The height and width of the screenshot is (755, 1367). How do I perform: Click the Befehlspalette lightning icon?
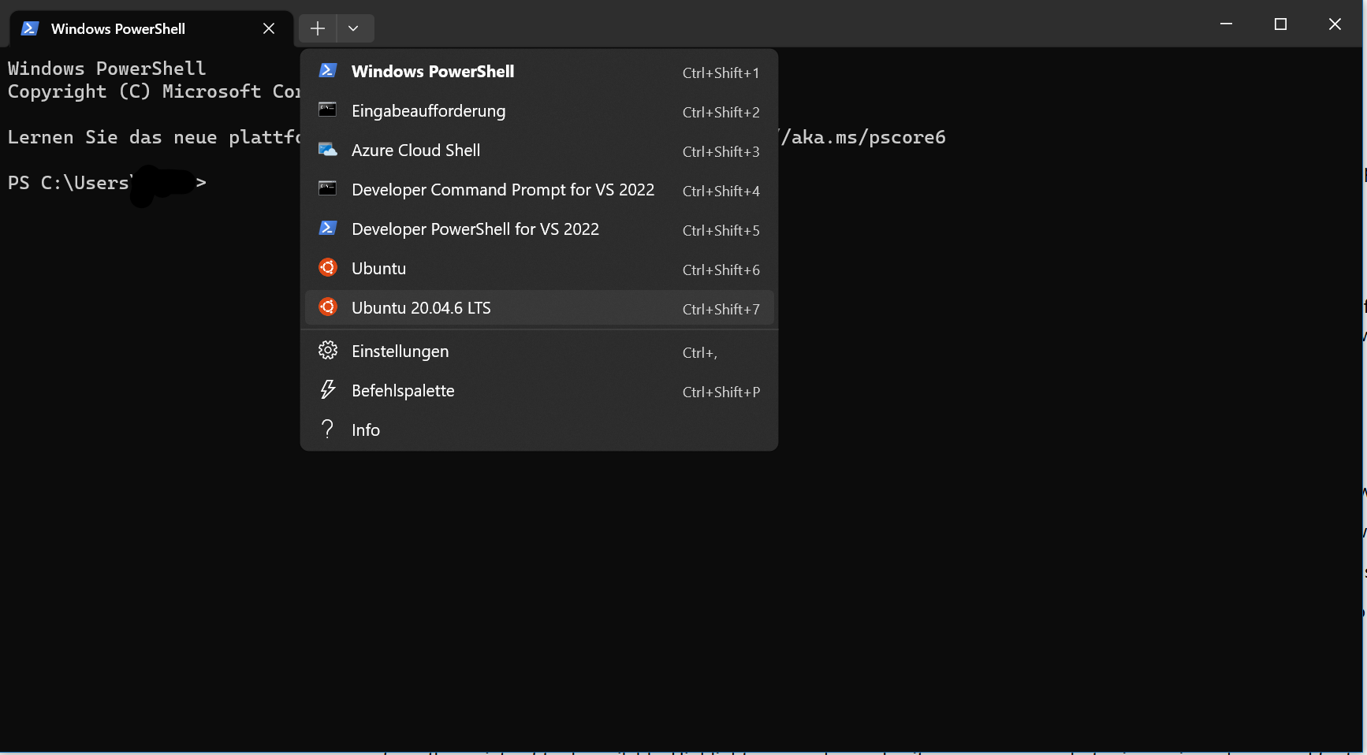pyautogui.click(x=327, y=389)
